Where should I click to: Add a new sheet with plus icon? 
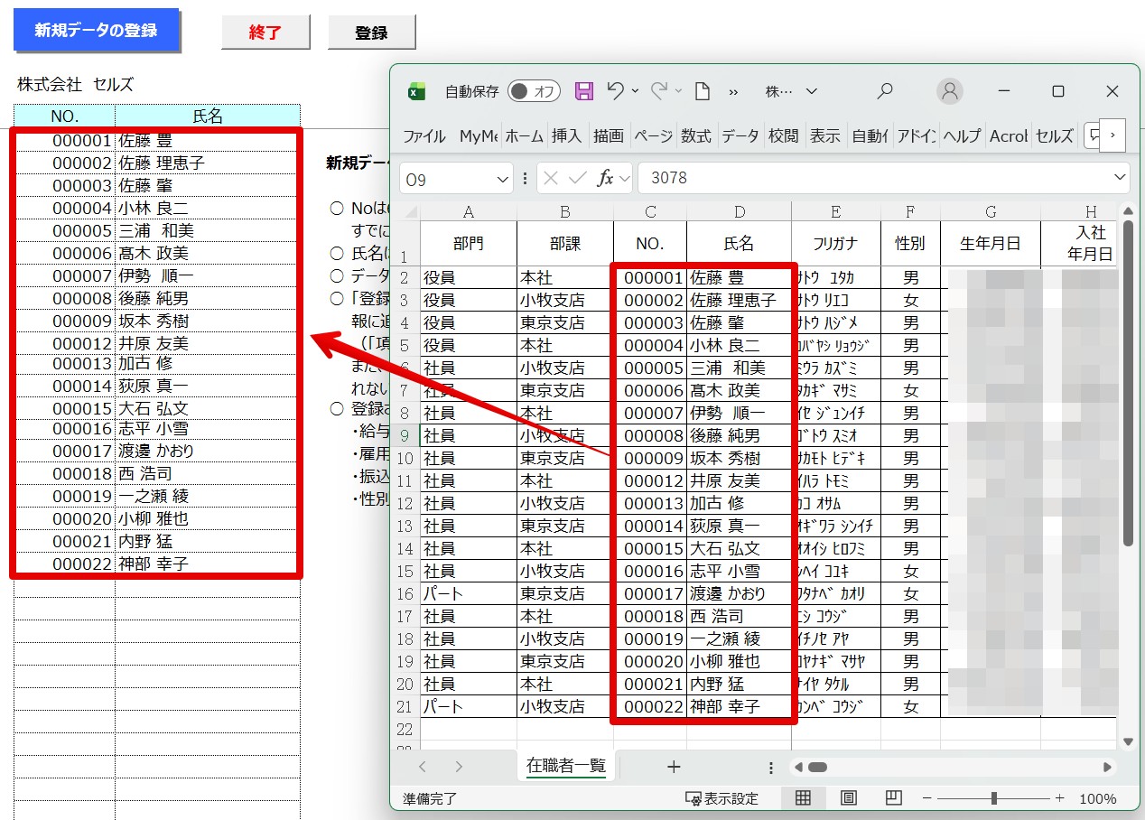[673, 767]
